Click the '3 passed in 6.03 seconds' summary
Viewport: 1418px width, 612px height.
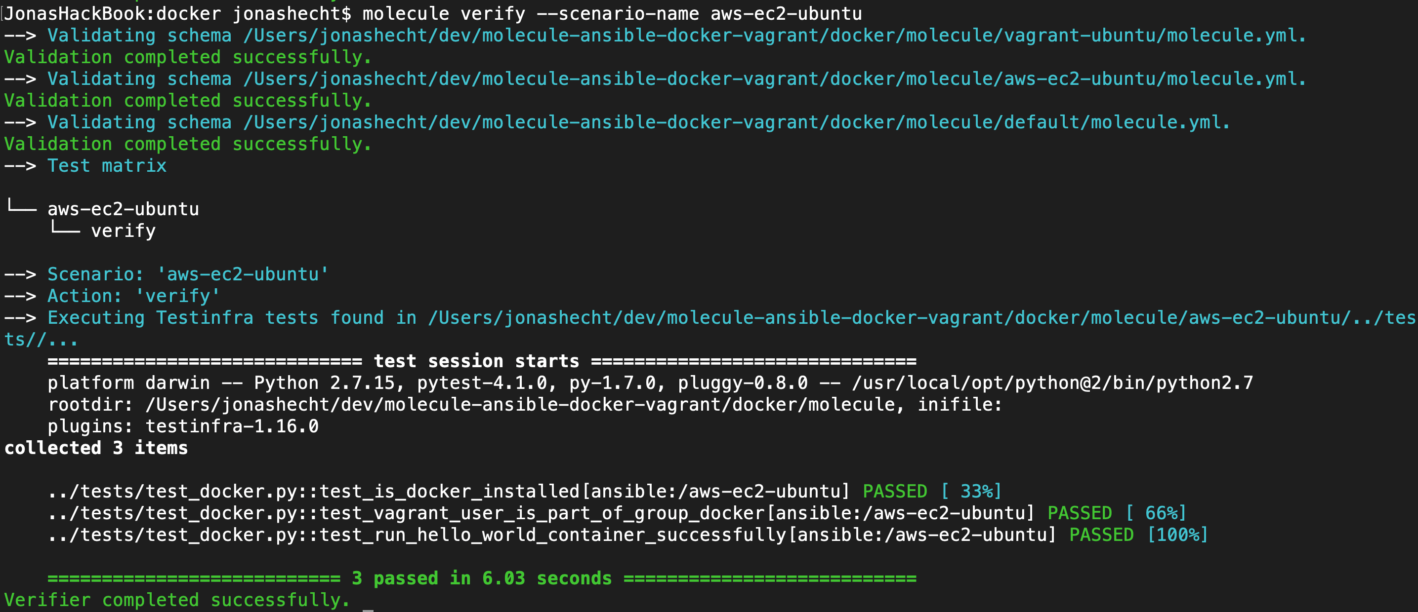[482, 578]
